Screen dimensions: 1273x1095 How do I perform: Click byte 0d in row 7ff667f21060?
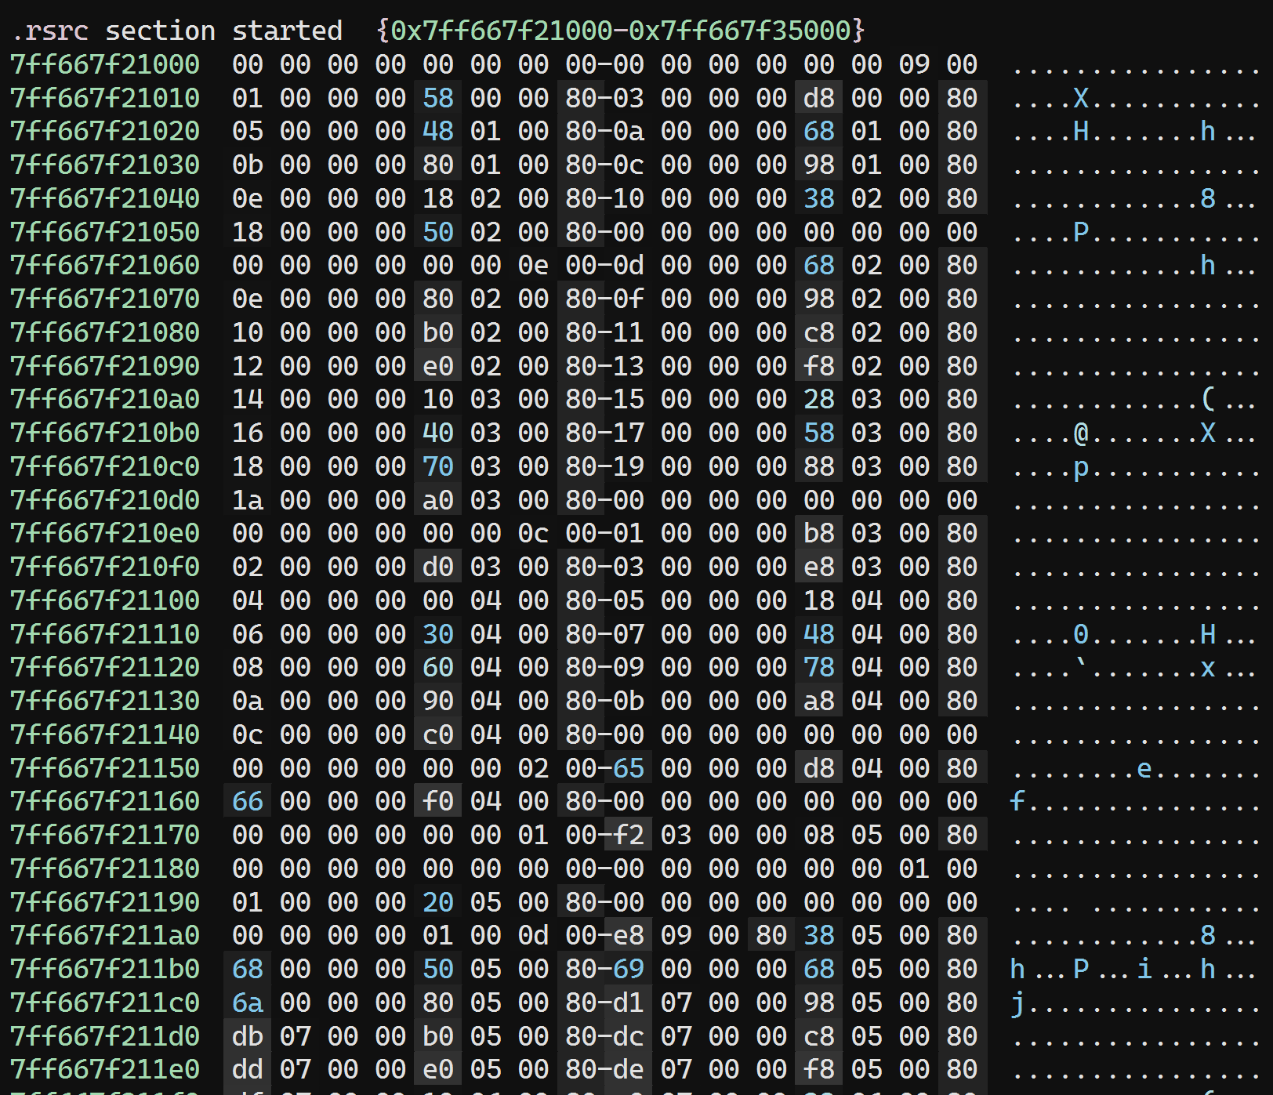(x=629, y=265)
